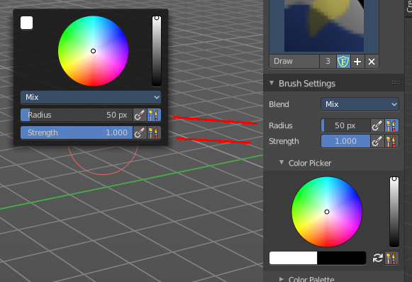Toggle sidebar Strength unified brush icon
Viewport: 412px width, 282px height.
point(391,141)
